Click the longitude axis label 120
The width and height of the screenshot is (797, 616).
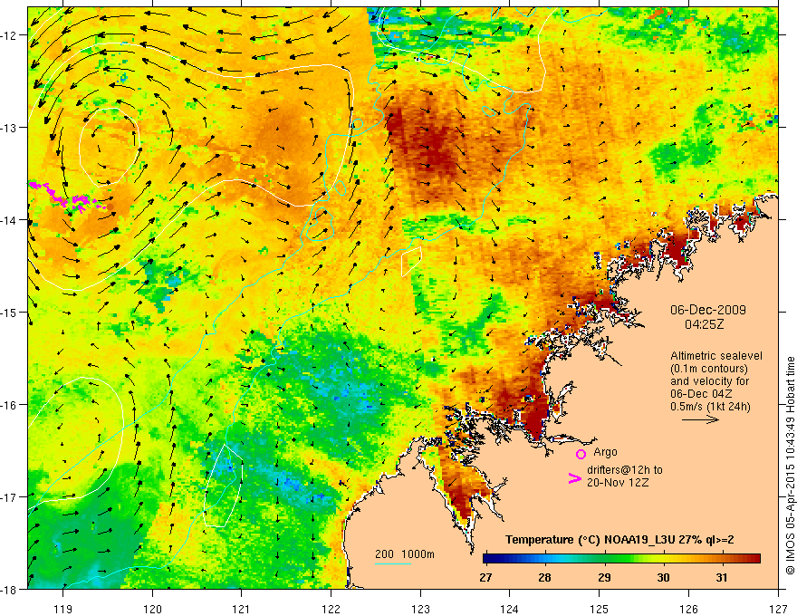pyautogui.click(x=152, y=609)
